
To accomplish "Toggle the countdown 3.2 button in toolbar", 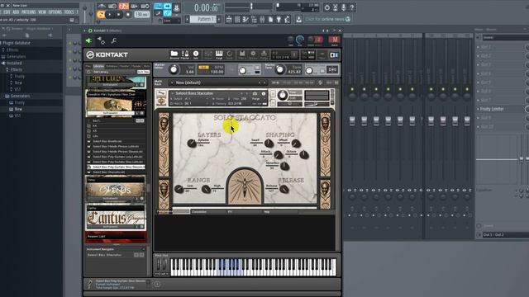I will (123, 6).
